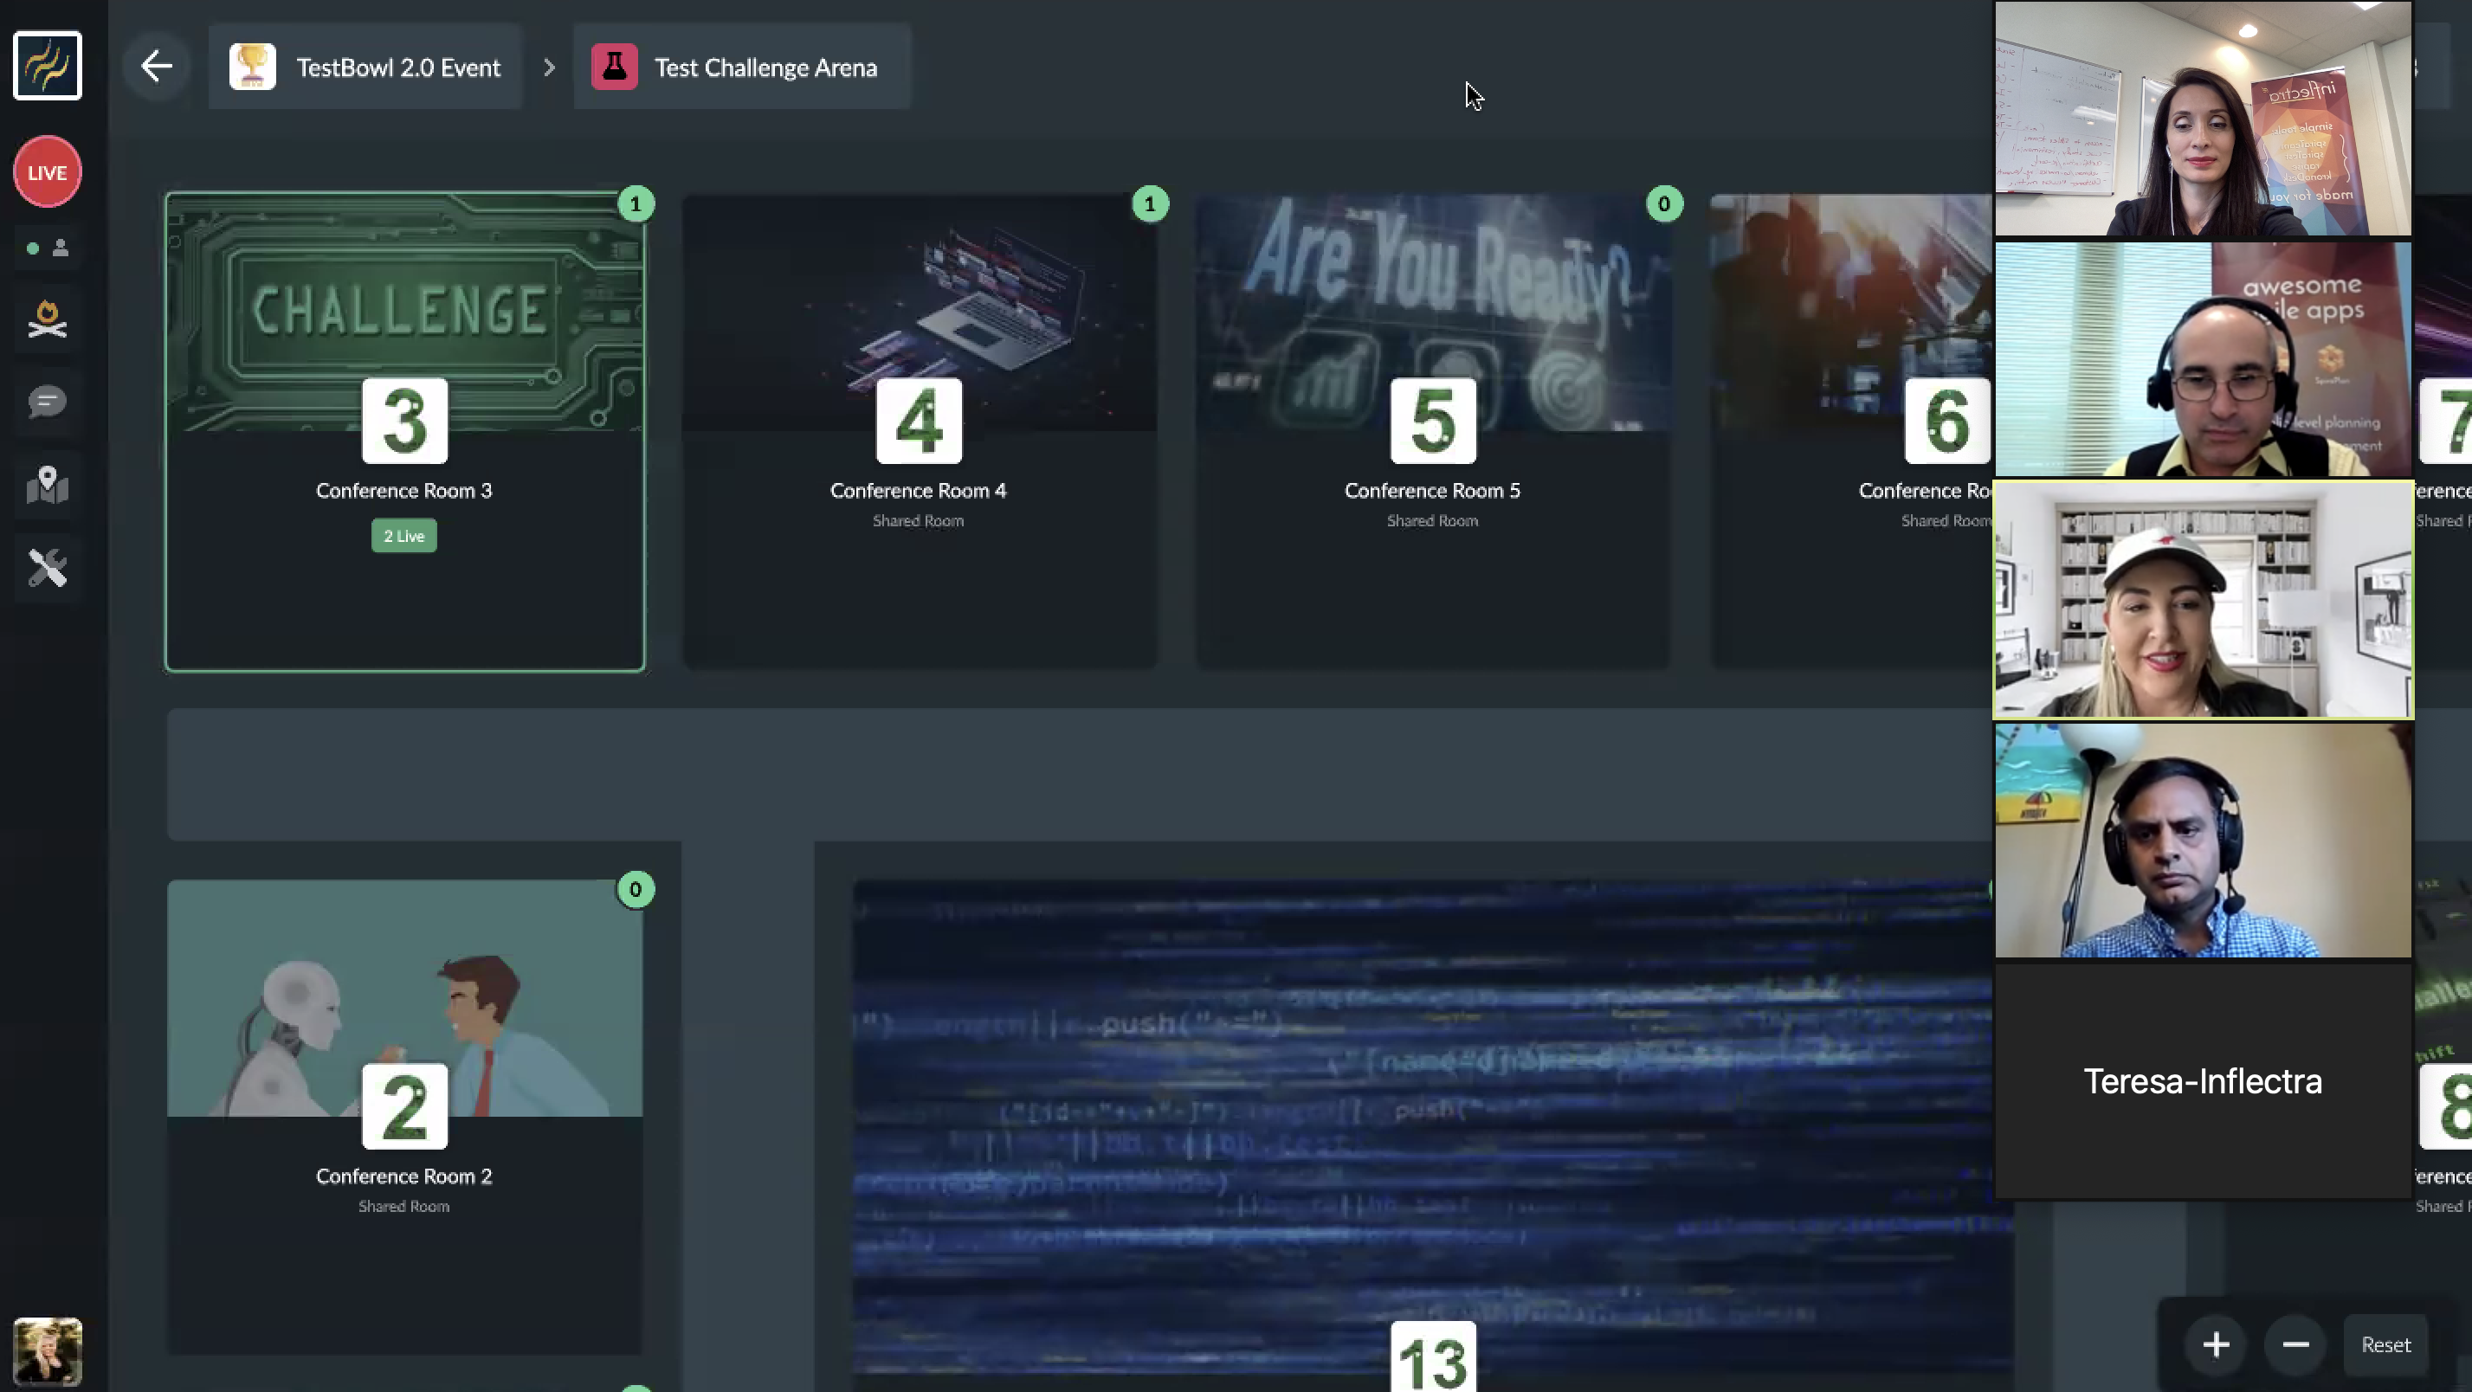Toggle the online attendees status icon

pos(47,248)
